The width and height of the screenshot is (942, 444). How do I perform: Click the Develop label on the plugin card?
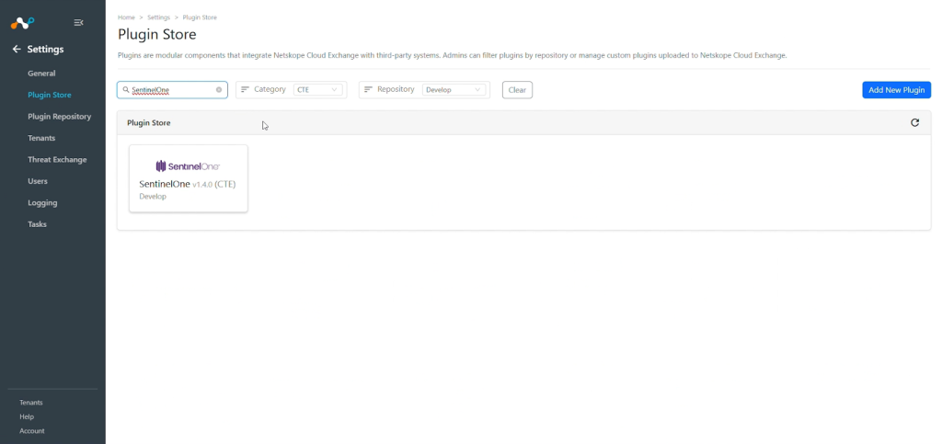tap(153, 197)
